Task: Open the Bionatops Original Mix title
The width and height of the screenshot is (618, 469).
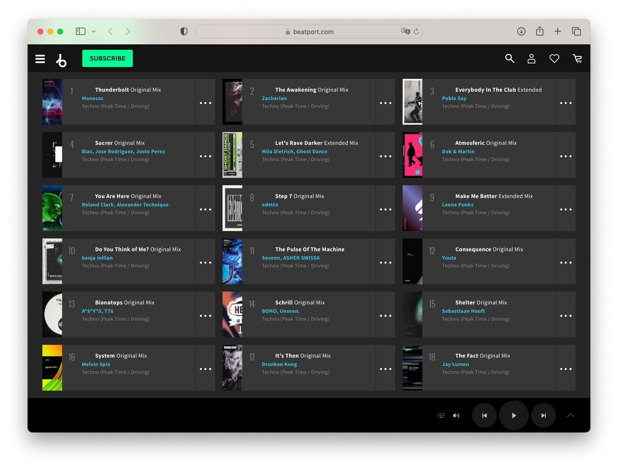Action: 125,303
